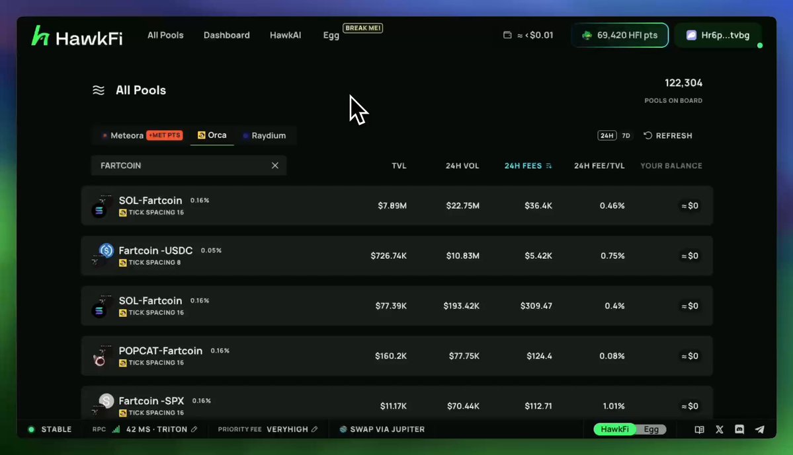Image resolution: width=793 pixels, height=455 pixels.
Task: Select the 24H timeframe toggle
Action: 607,135
